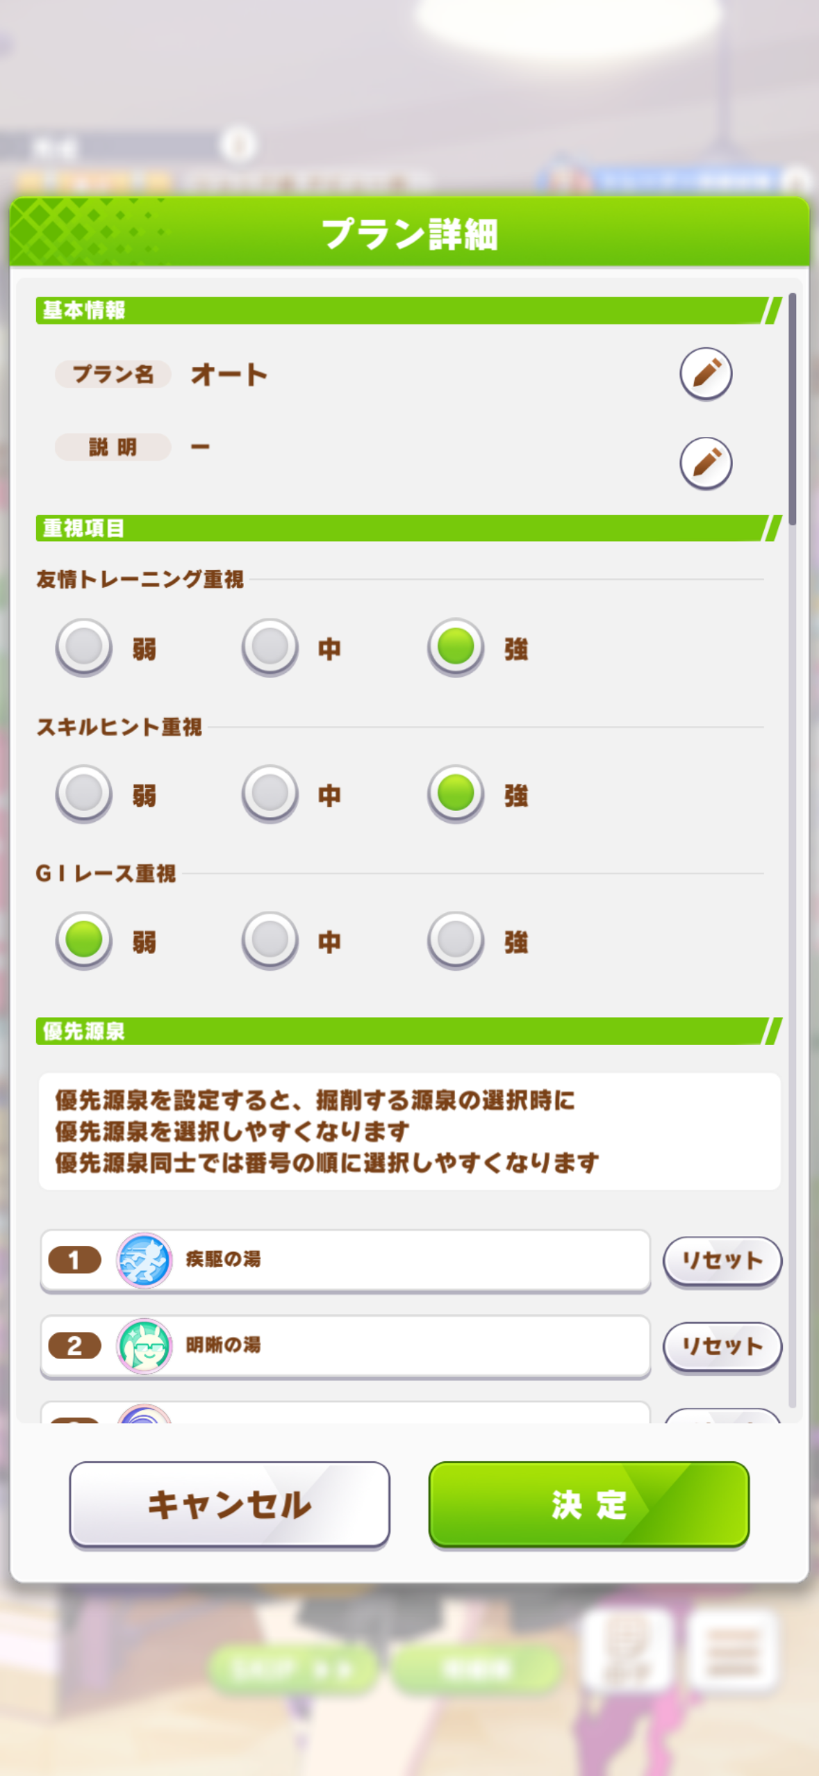The image size is (819, 1776).
Task: Tap the 明晰の湯 spring icon
Action: click(x=144, y=1346)
